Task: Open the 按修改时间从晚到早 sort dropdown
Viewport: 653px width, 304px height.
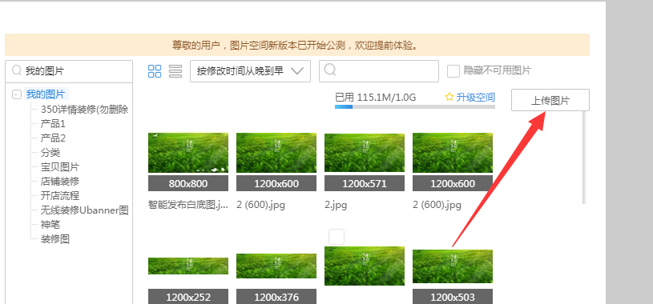Action: click(x=250, y=71)
